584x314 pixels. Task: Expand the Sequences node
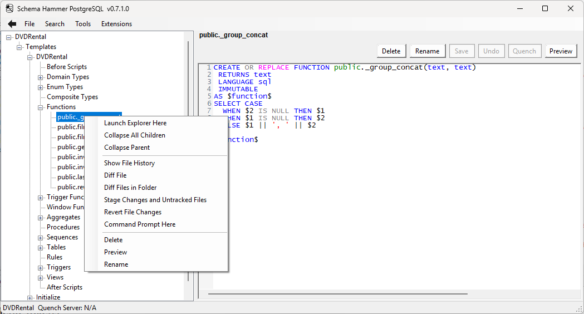(x=40, y=238)
